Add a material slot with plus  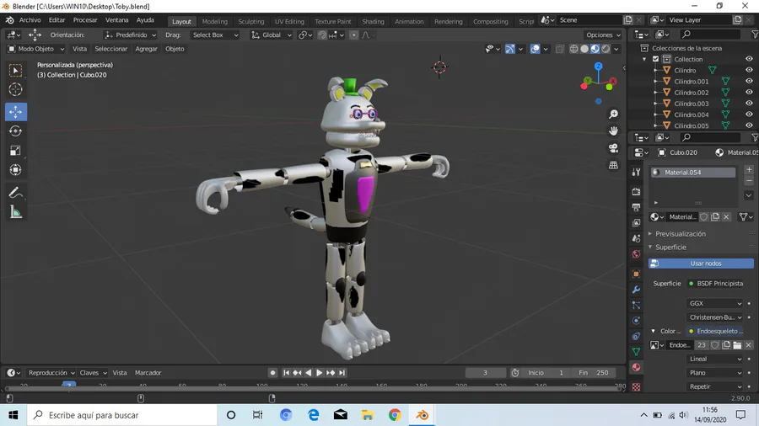749,169
